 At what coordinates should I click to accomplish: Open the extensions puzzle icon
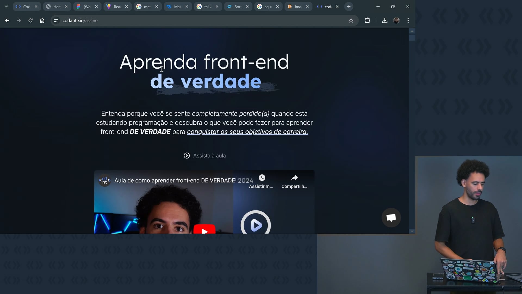coord(367,20)
